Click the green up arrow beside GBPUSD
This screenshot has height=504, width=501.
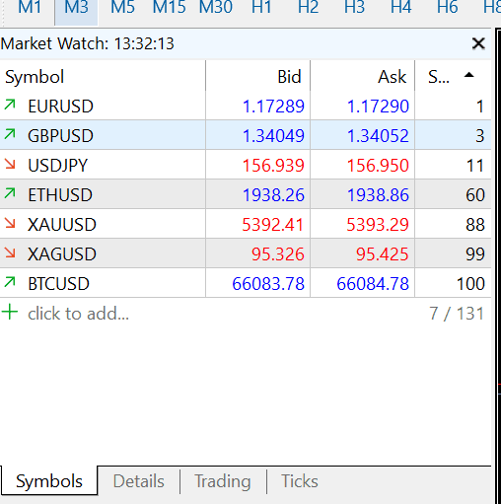pyautogui.click(x=10, y=134)
